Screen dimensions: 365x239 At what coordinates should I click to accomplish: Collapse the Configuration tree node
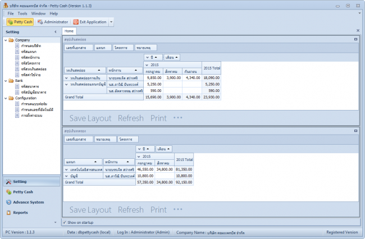(6, 98)
